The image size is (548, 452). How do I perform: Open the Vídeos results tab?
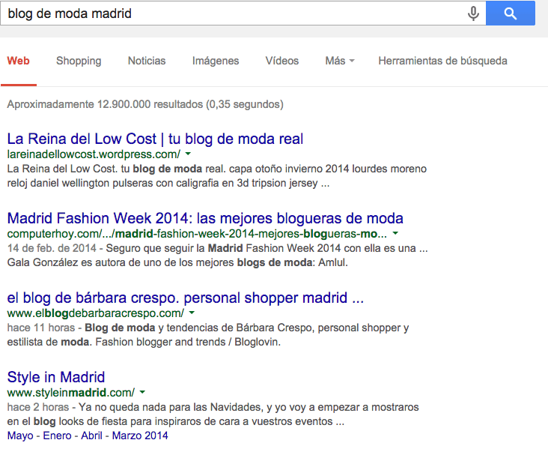pos(281,61)
